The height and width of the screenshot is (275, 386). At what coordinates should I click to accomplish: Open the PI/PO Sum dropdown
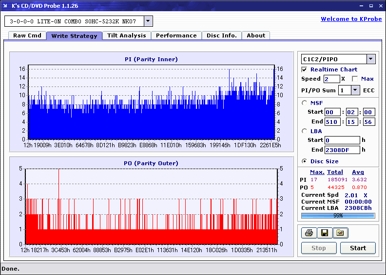coord(354,90)
